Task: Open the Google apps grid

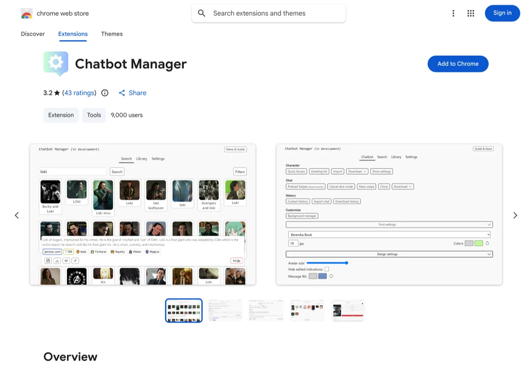Action: click(471, 13)
